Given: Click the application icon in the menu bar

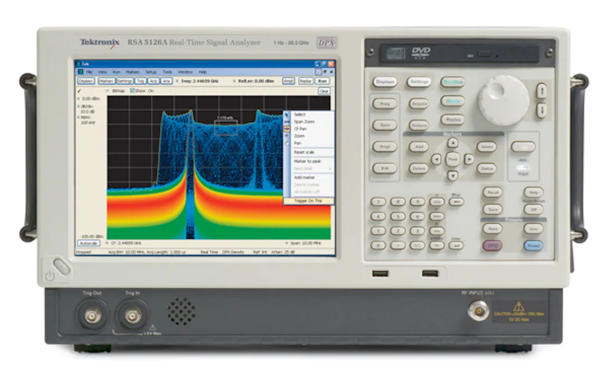Looking at the screenshot, I should point(81,72).
